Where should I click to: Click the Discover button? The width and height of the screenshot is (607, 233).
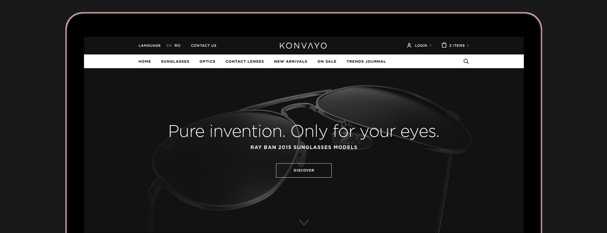304,170
